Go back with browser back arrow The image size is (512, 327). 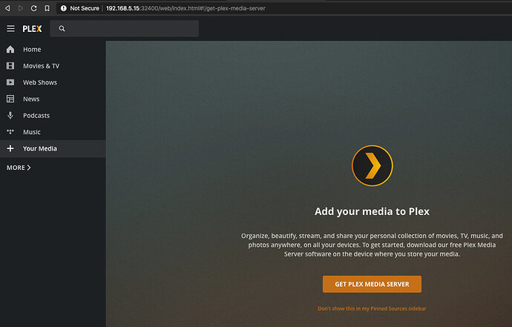click(7, 8)
